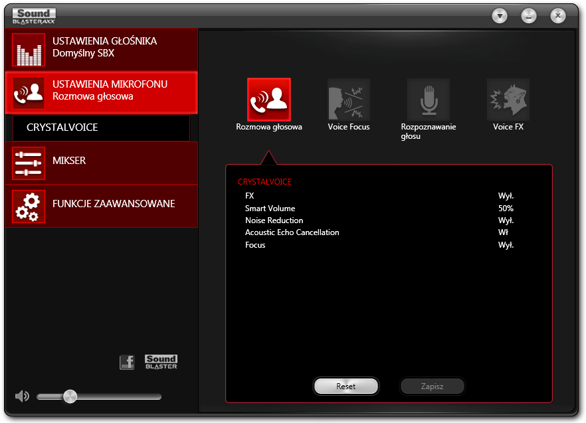Select the Rozmowa głosowa profile icon
The image size is (586, 423).
coord(269,100)
